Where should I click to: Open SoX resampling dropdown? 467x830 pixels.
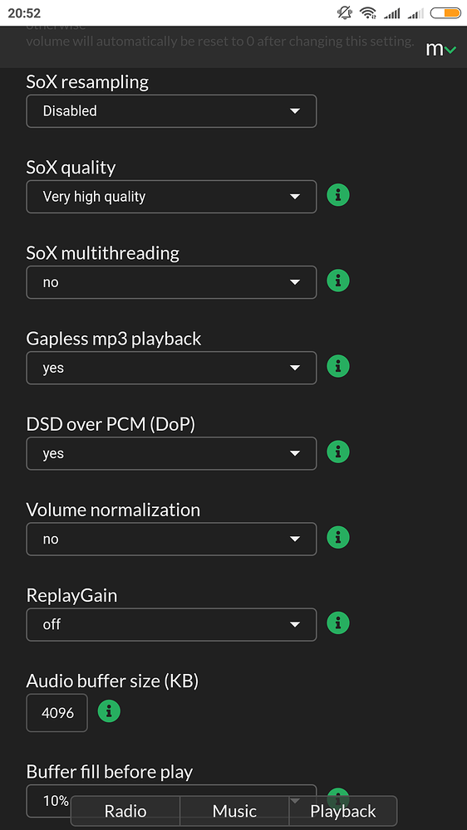coord(171,111)
